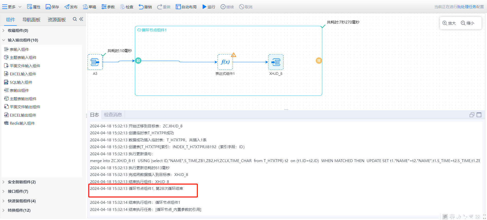Click the search icon in component panel
The height and width of the screenshot is (220, 487).
(75, 19)
